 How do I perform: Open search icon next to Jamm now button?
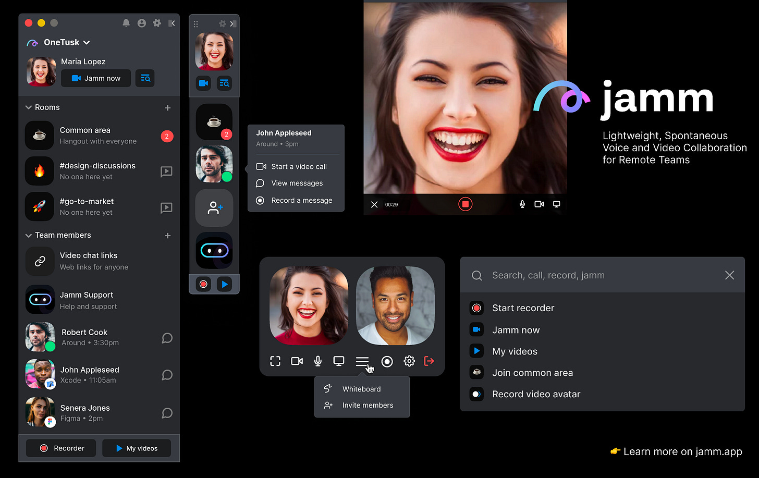click(x=145, y=78)
